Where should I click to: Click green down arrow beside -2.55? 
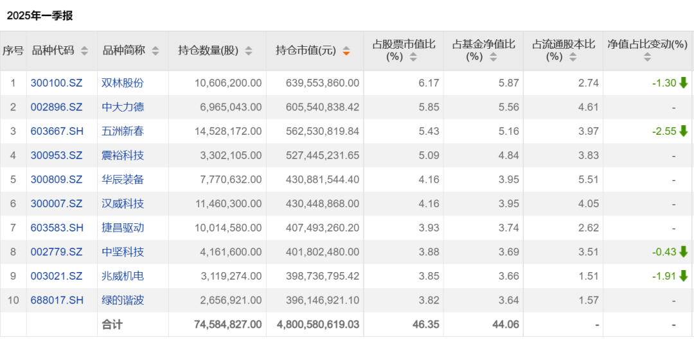(683, 131)
